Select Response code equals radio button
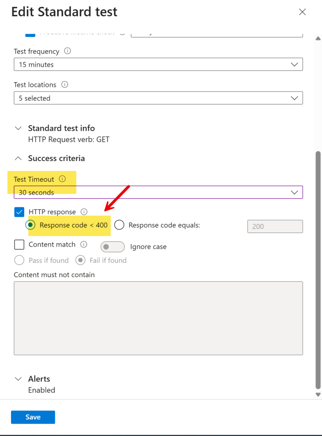 [119, 225]
